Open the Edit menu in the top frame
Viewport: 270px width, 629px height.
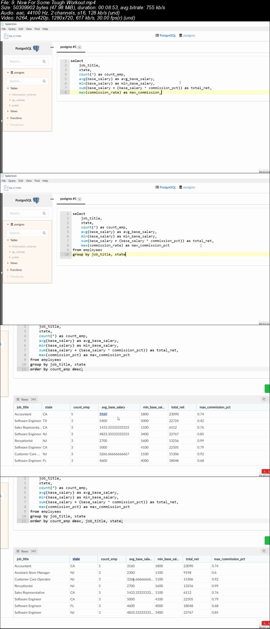21,29
